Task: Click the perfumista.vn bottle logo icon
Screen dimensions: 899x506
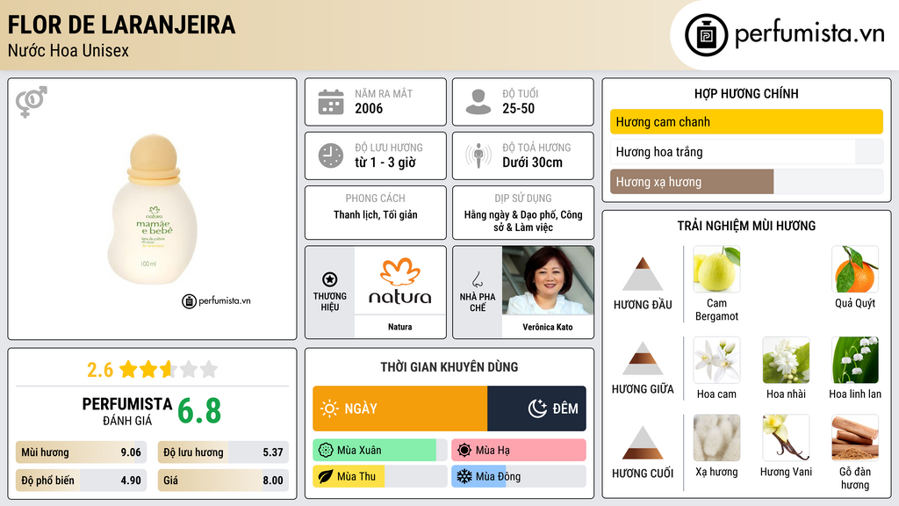Action: coord(707,35)
